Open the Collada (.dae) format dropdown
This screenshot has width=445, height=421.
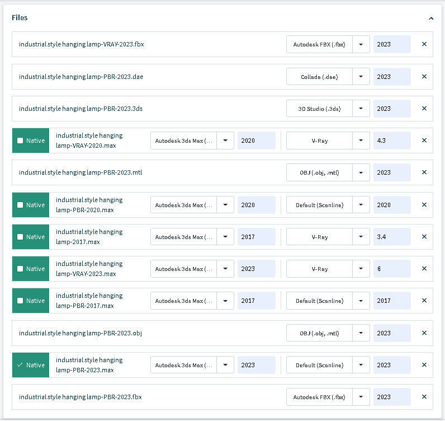[x=361, y=77]
